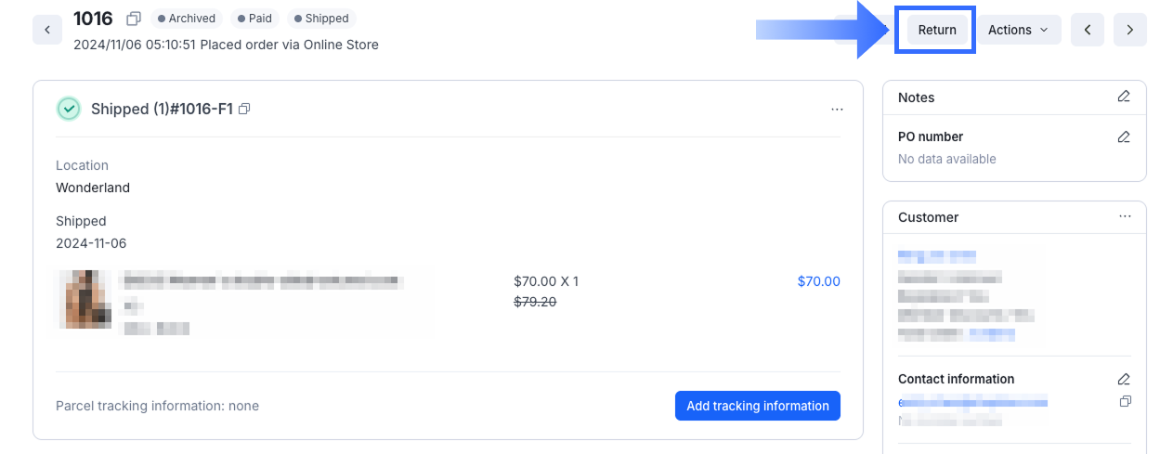Go to next order arrow
The height and width of the screenshot is (454, 1173).
(1129, 30)
